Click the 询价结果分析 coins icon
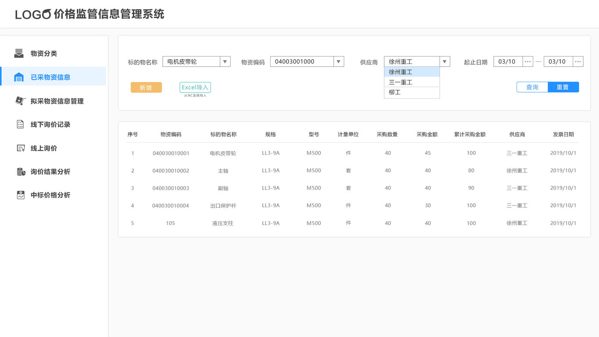Viewport: 599px width, 337px height. coord(21,172)
